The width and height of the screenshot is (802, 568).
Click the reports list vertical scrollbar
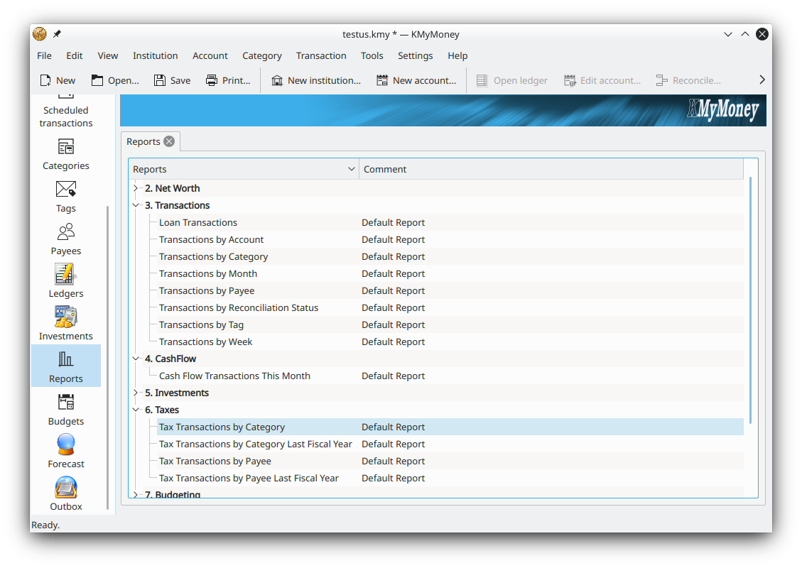click(x=750, y=298)
